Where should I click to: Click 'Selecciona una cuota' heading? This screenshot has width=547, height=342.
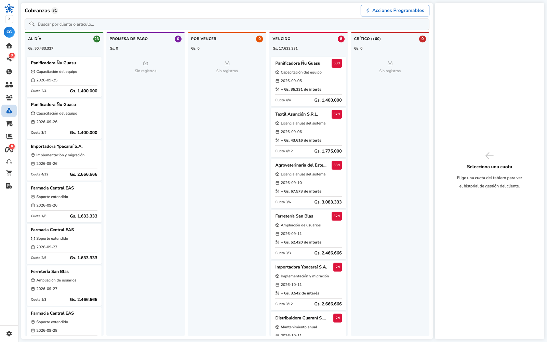pos(490,167)
